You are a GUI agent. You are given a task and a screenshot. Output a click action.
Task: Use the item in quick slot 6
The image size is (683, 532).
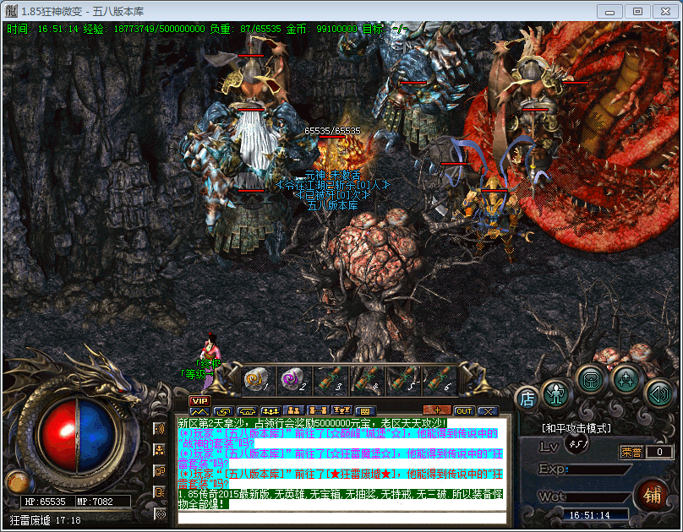[x=440, y=380]
